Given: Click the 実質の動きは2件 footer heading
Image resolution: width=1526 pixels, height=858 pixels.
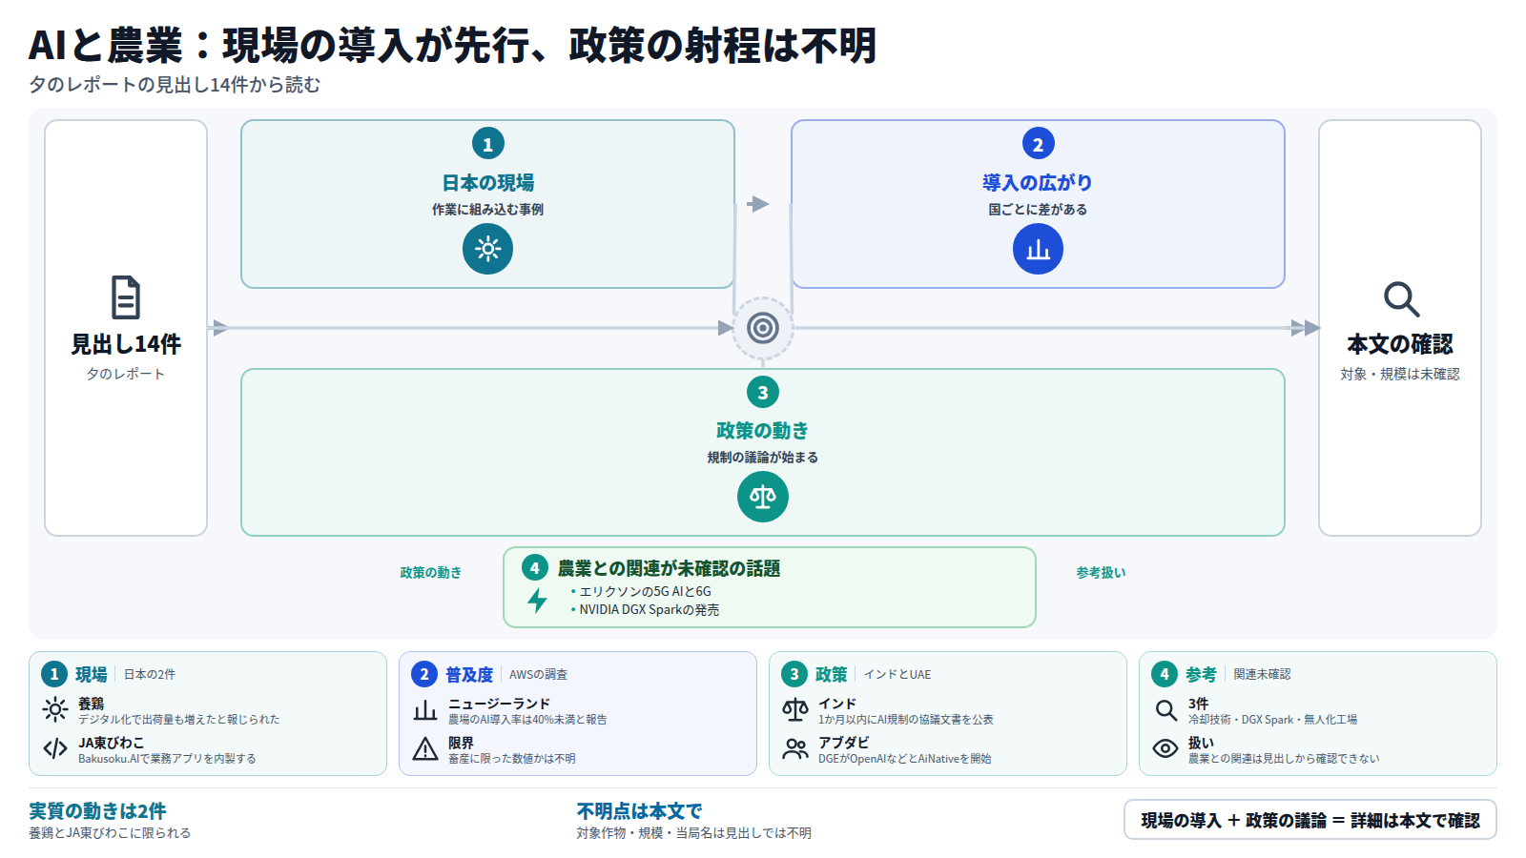Looking at the screenshot, I should pyautogui.click(x=97, y=811).
